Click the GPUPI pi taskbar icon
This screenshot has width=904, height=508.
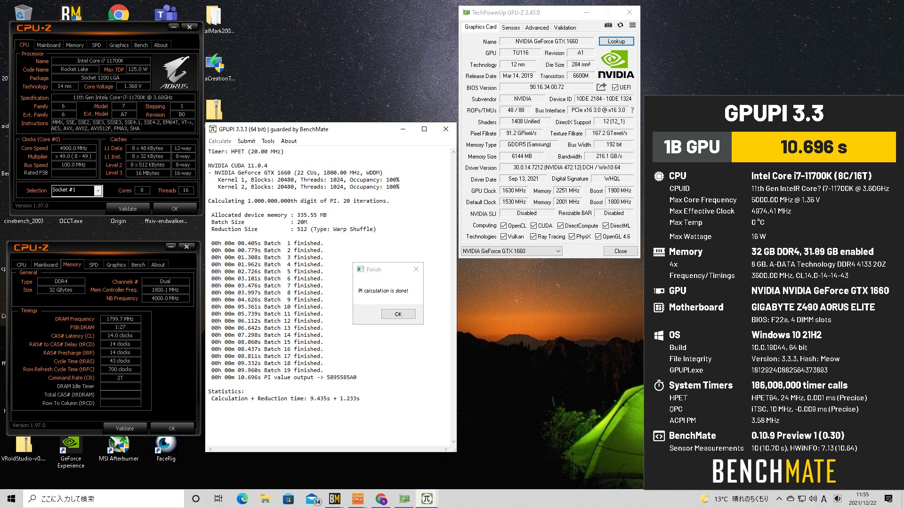click(427, 499)
